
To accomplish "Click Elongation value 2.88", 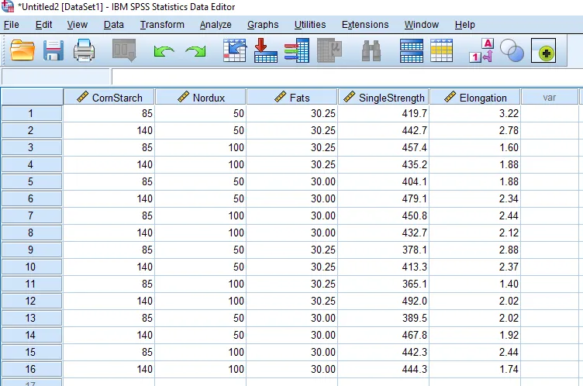I will 474,250.
